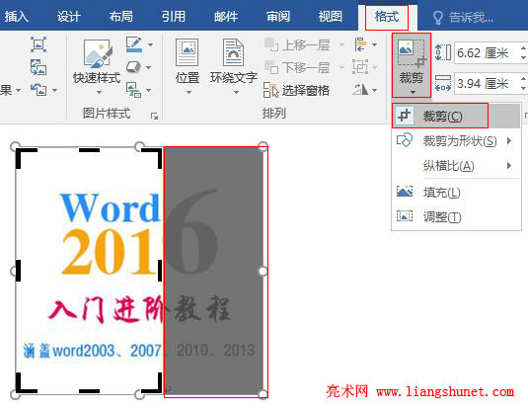This screenshot has height=411, width=528.
Task: Open the 插入 ribbon tab
Action: (16, 16)
